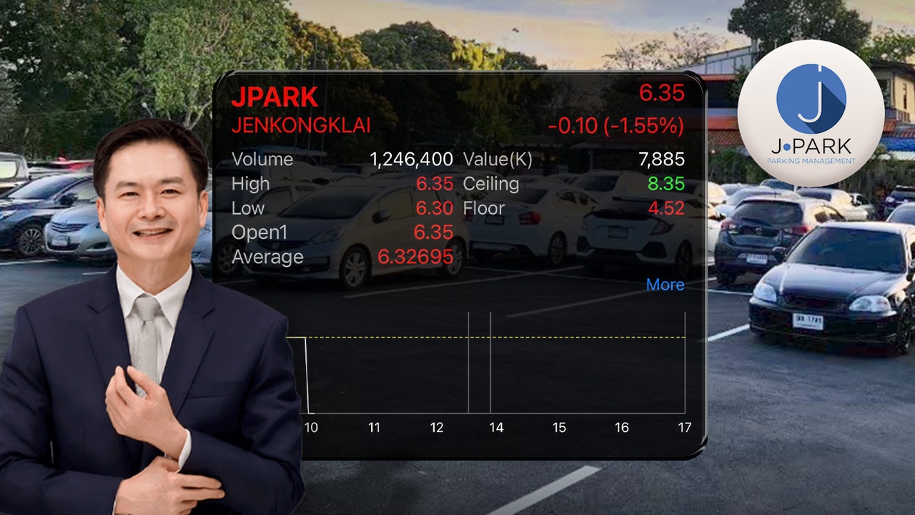Select the 17 hour mark on chart axis
This screenshot has height=515, width=915.
point(685,428)
